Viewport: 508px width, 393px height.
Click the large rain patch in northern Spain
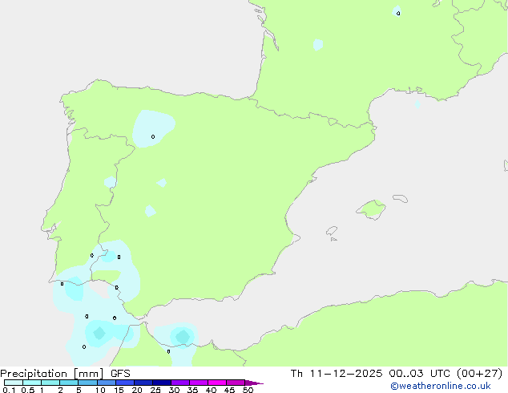point(153,127)
